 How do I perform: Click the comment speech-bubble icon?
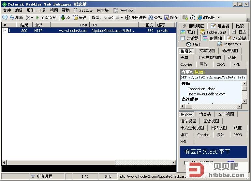click(5, 17)
